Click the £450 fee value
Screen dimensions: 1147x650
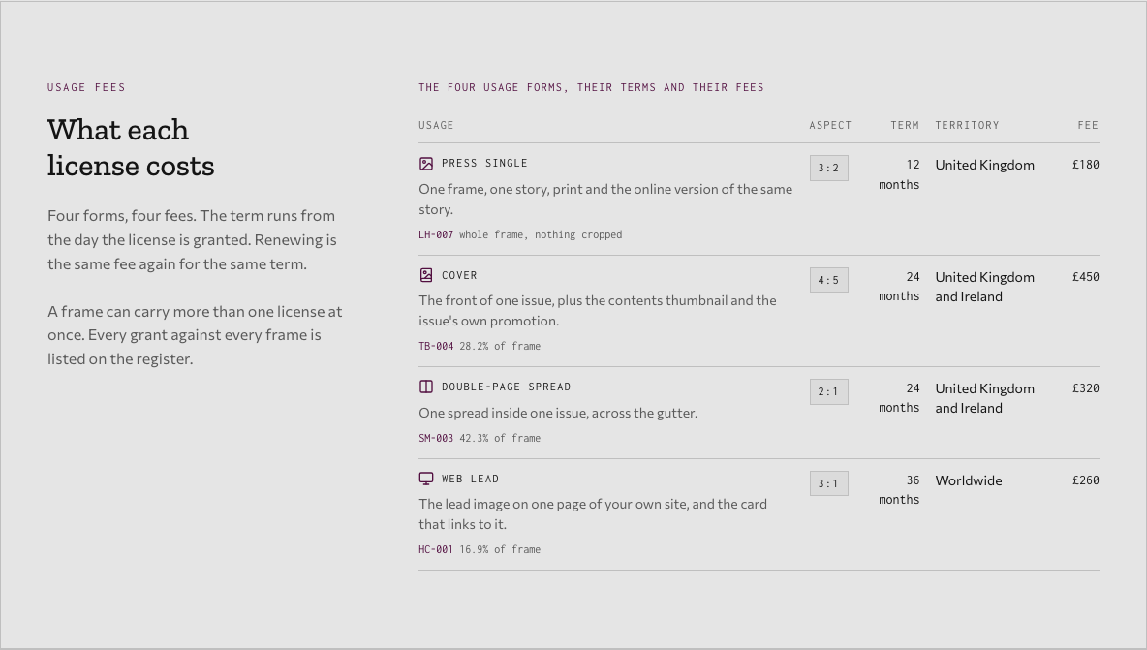tap(1086, 277)
